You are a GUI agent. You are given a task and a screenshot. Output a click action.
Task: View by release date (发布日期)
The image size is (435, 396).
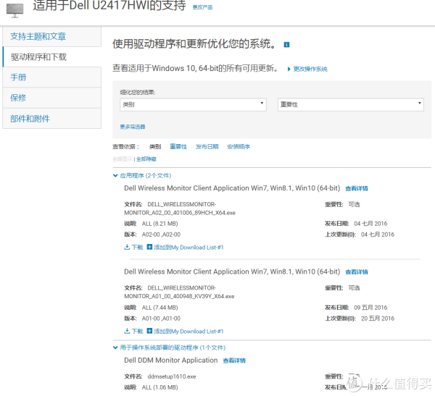(207, 146)
